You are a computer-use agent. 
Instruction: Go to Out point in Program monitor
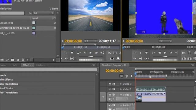click(141, 58)
